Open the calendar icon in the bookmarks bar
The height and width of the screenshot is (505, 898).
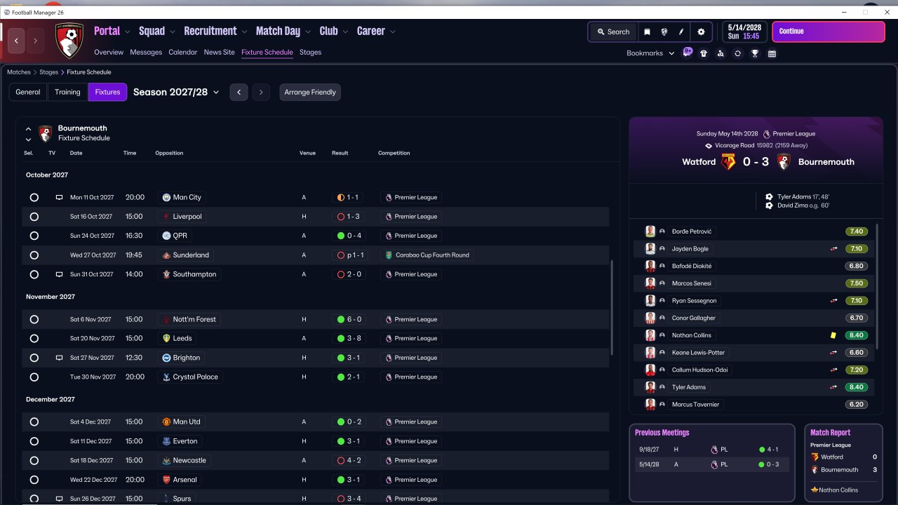[772, 53]
